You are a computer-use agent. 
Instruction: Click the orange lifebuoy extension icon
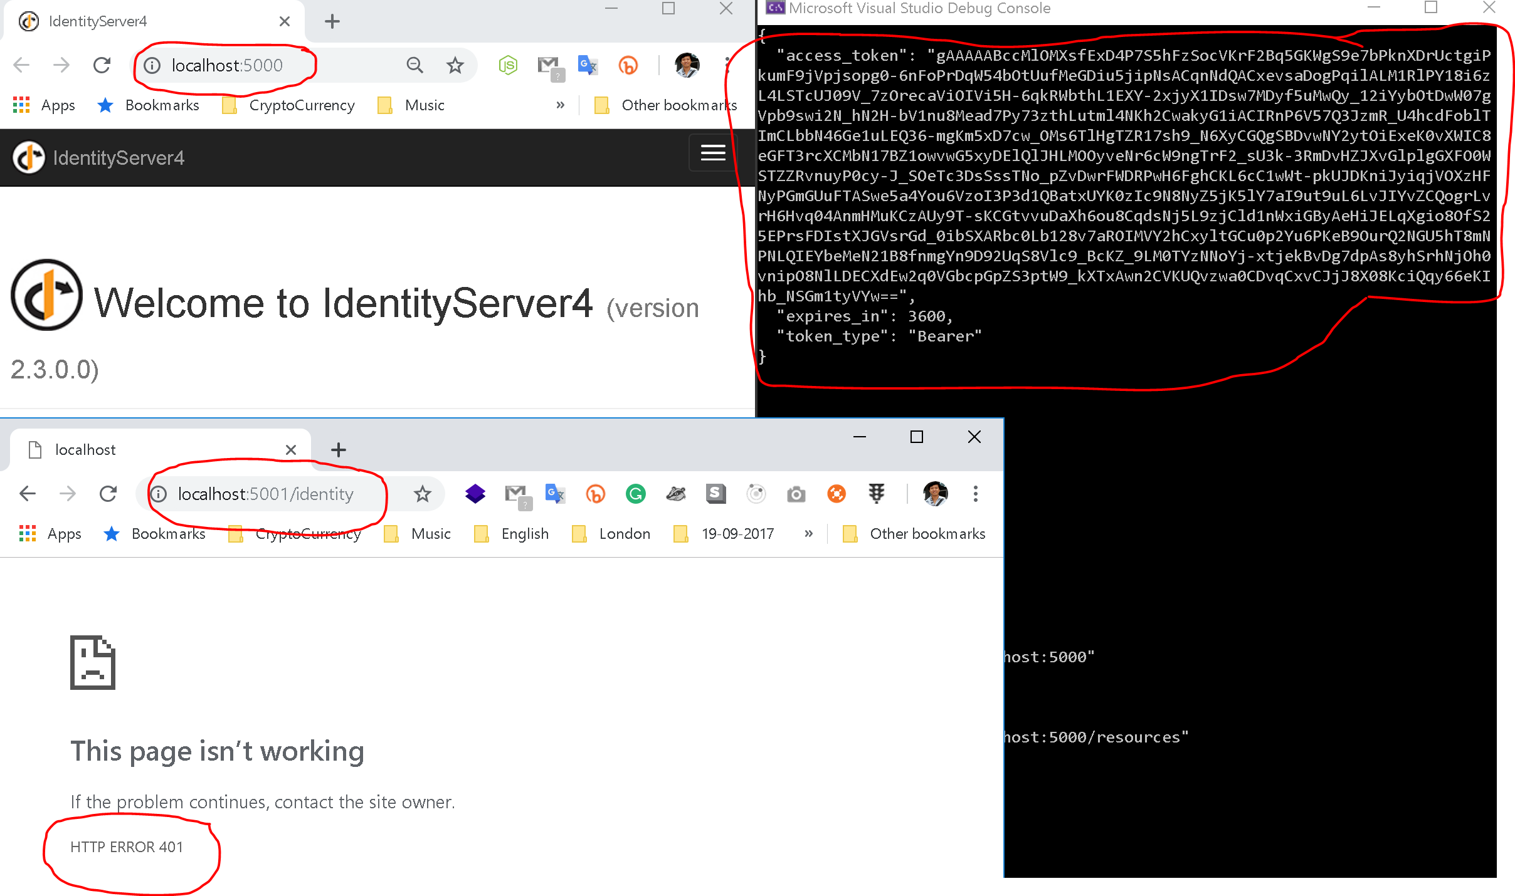coord(837,494)
